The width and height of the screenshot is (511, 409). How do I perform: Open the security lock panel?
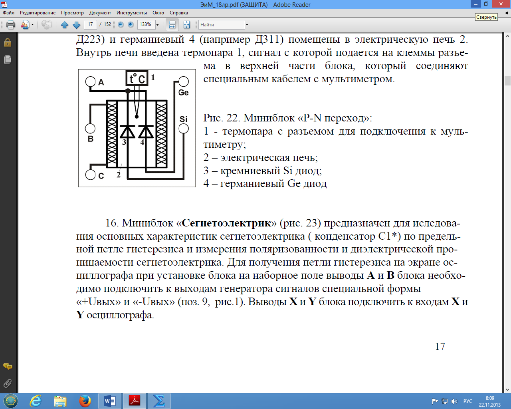point(8,42)
